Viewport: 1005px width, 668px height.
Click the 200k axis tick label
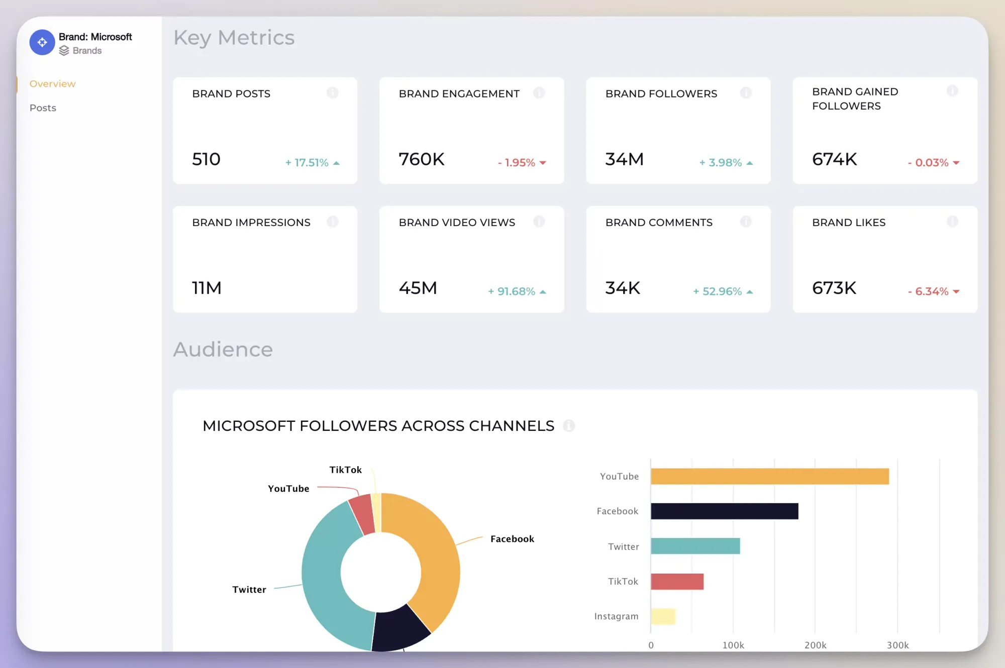click(816, 645)
